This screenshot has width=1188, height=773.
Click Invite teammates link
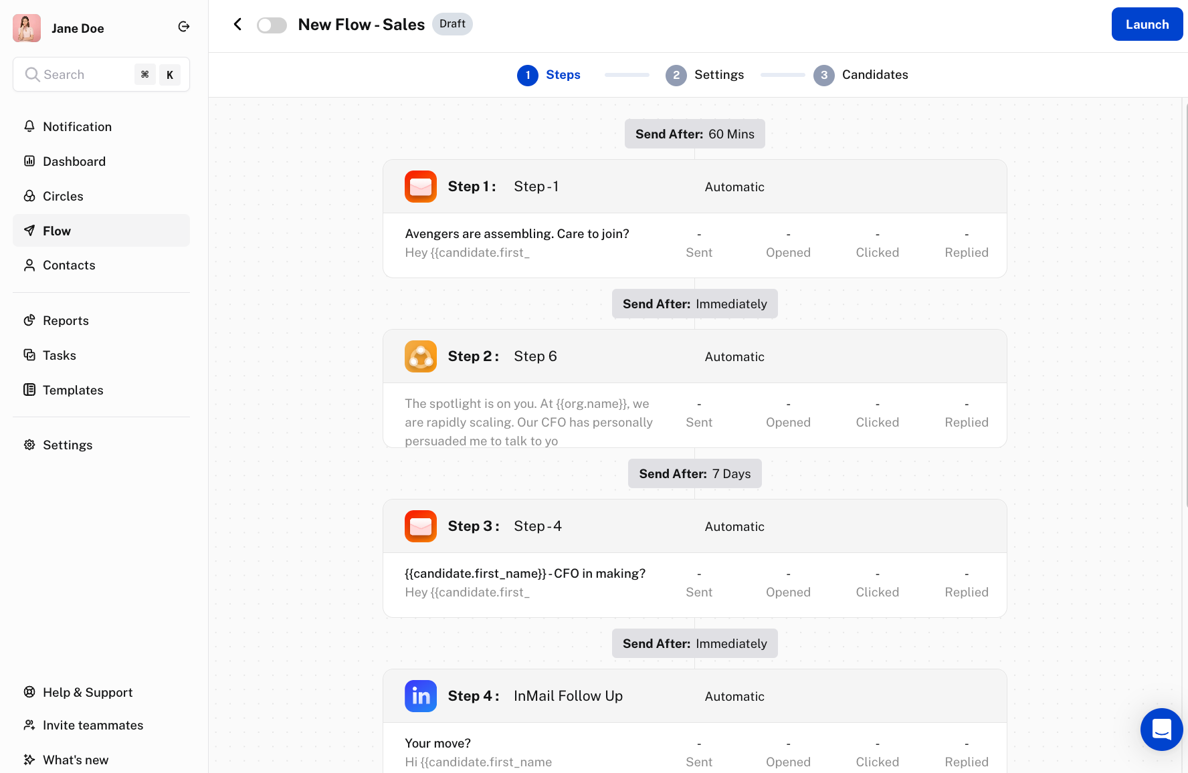click(x=93, y=725)
